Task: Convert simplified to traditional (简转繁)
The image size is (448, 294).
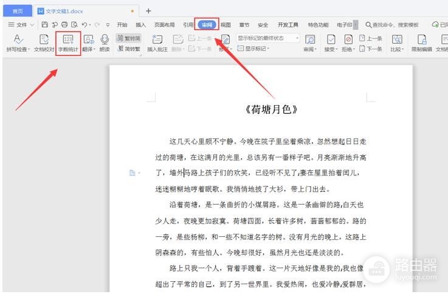Action: pos(129,49)
